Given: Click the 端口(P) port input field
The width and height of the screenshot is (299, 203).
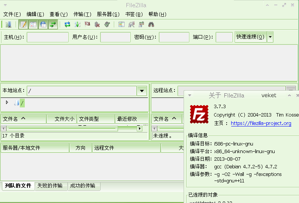Looking at the screenshot, I should [x=224, y=37].
